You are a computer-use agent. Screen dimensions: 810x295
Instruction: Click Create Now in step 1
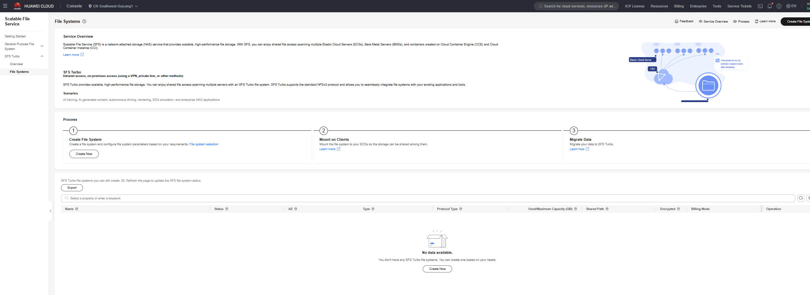[x=84, y=154]
